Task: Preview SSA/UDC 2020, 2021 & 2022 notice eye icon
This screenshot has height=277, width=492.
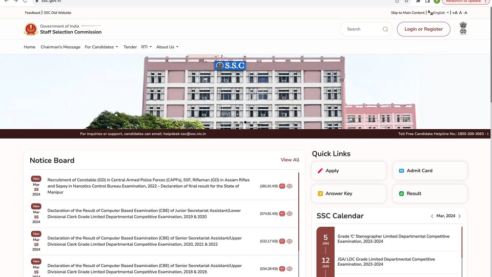Action: tap(290, 242)
